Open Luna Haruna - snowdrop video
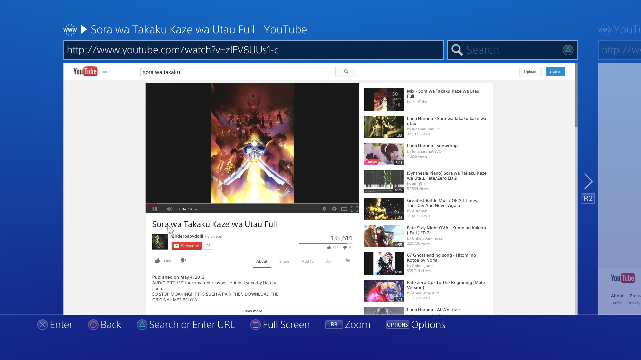This screenshot has height=360, width=641. click(432, 146)
